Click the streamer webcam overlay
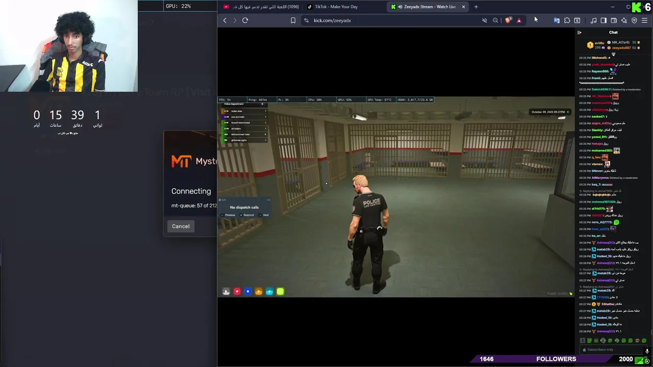Viewport: 653px width, 367px height. click(69, 46)
